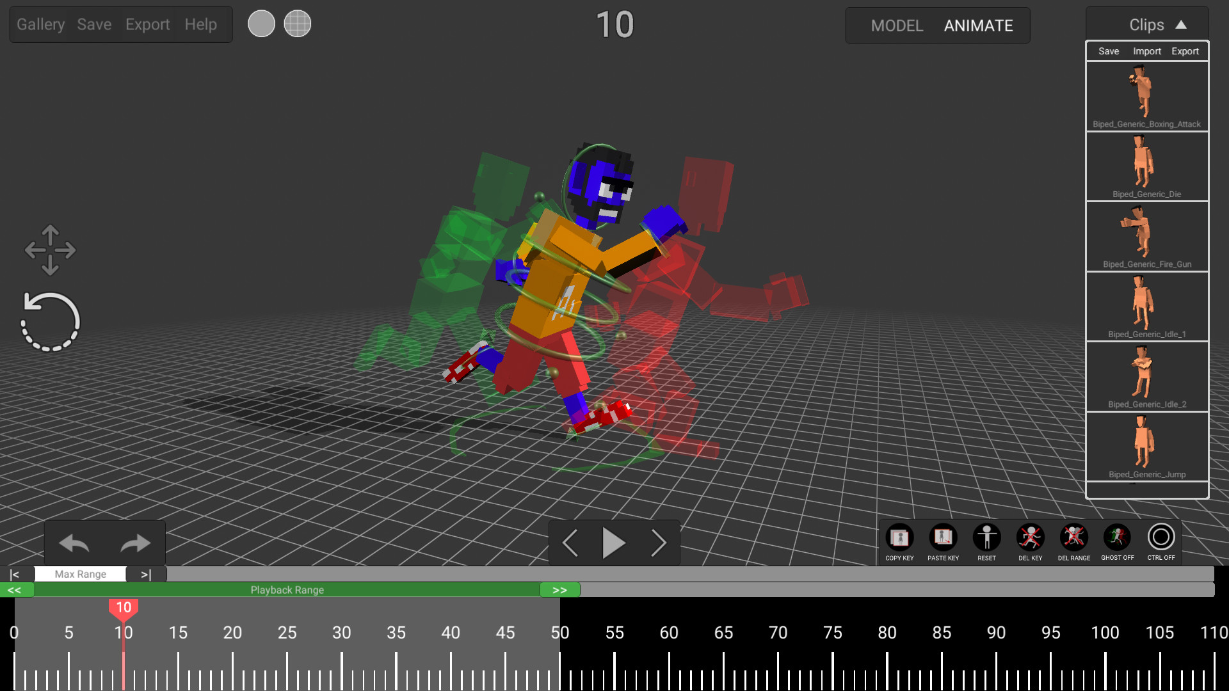Viewport: 1229px width, 691px height.
Task: Click Import in the Clips panel
Action: click(x=1146, y=51)
